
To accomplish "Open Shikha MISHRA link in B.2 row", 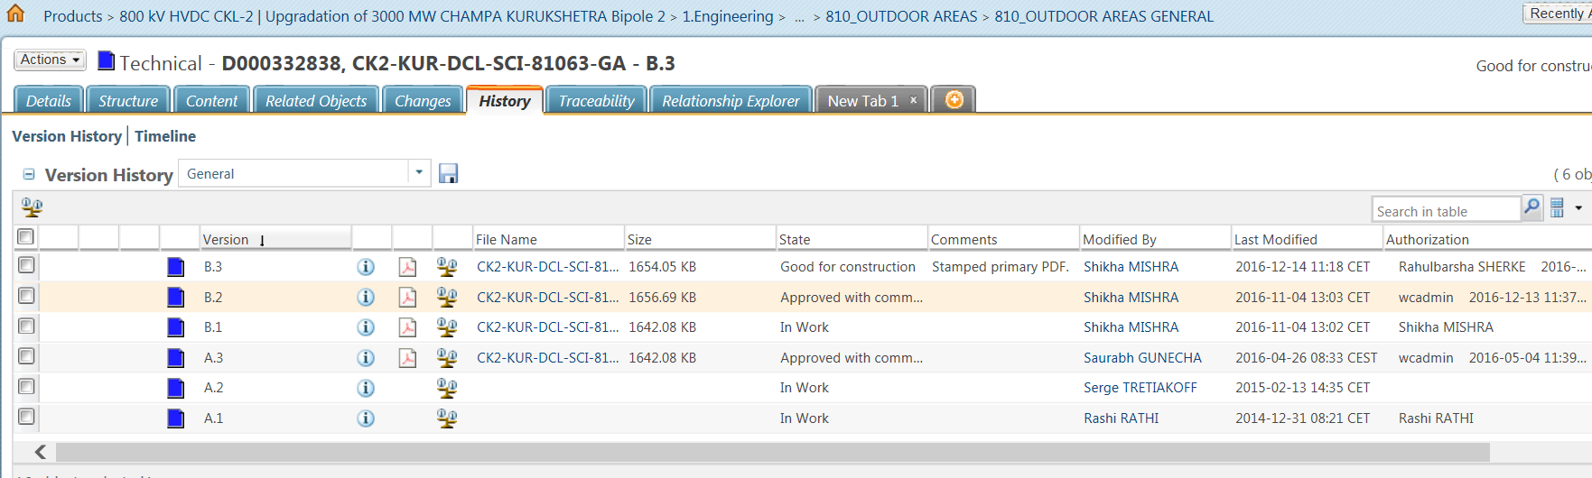I will click(1131, 298).
